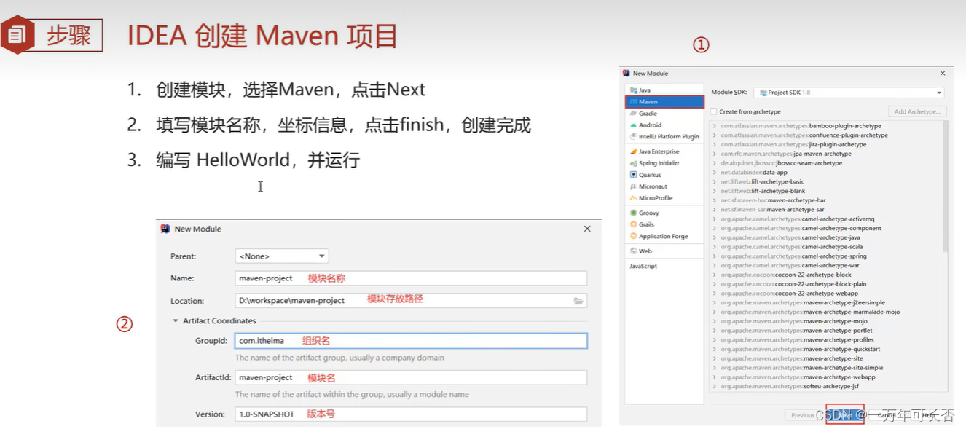This screenshot has width=966, height=429.
Task: Select cocoon-22-archetype-block-plain row
Action: (x=826, y=284)
